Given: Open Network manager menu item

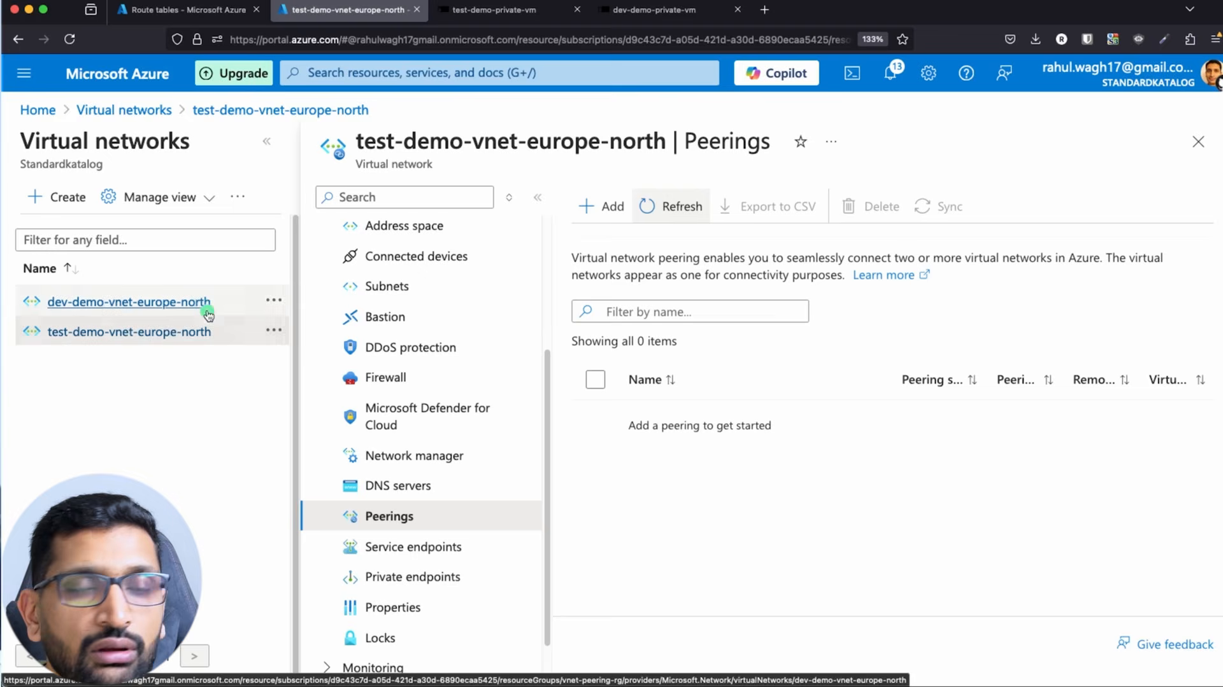Looking at the screenshot, I should tap(414, 455).
